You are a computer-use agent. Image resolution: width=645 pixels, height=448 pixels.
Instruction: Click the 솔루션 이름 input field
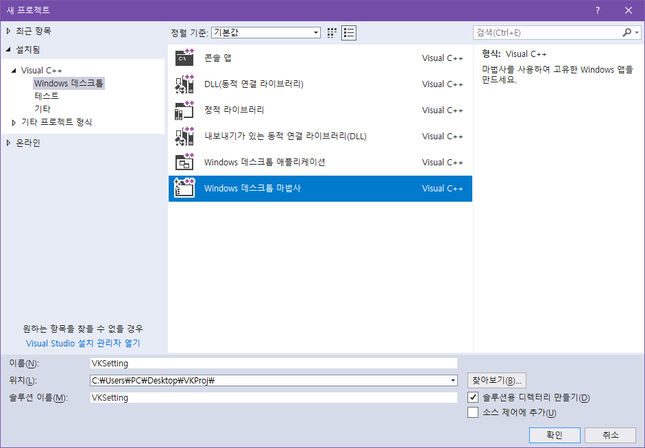273,397
